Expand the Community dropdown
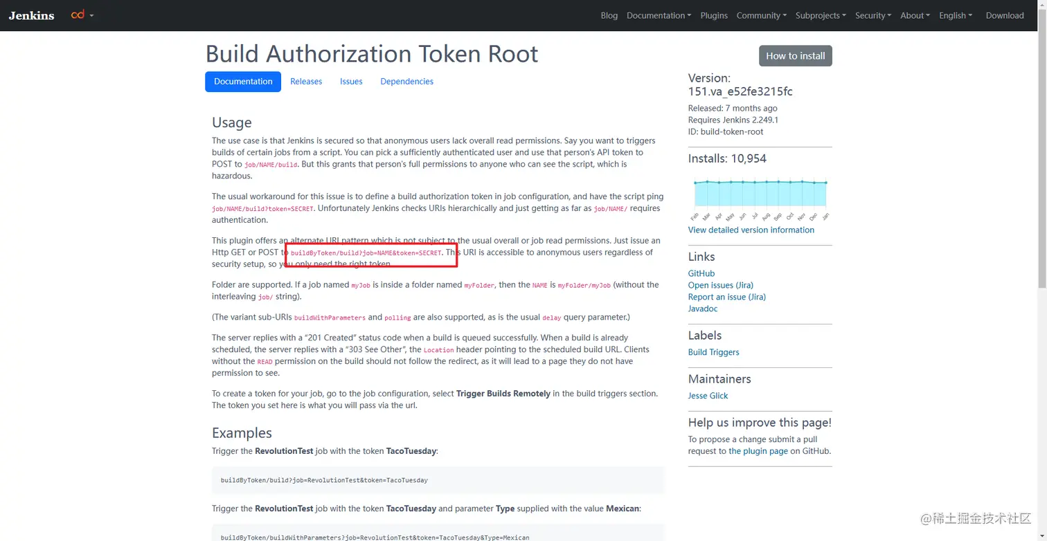 (x=761, y=15)
